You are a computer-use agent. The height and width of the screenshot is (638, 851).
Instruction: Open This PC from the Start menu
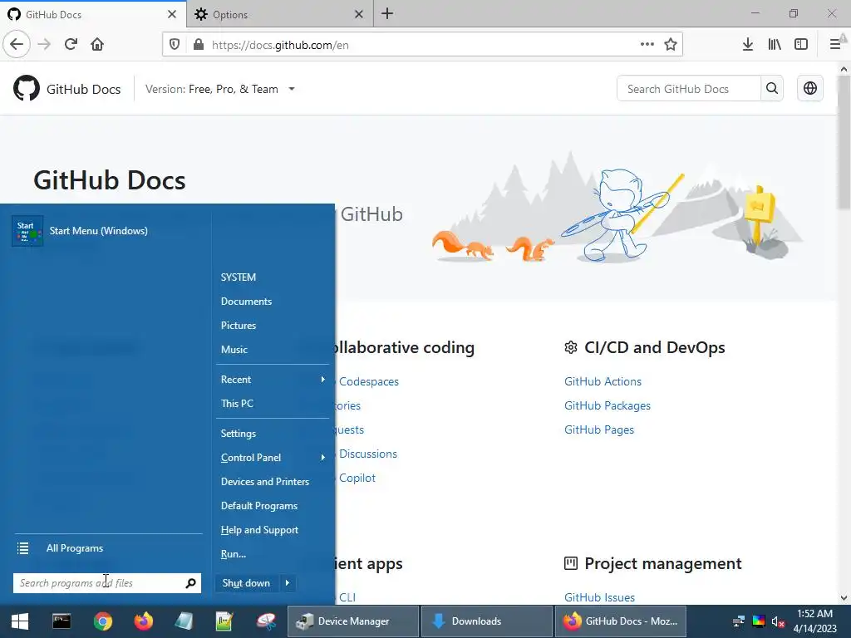[x=237, y=404]
